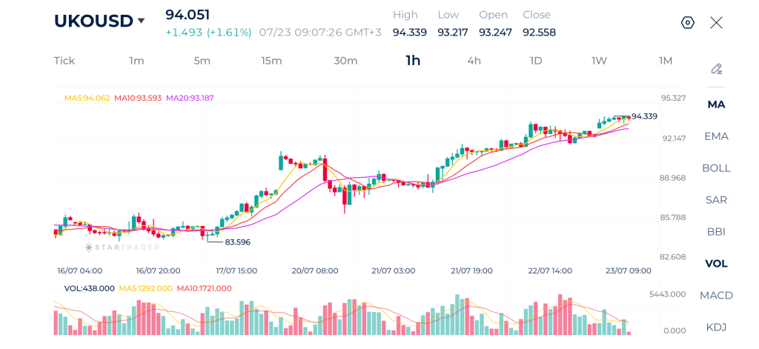Image resolution: width=759 pixels, height=349 pixels.
Task: Click the volume MA5:1292.000 label
Action: tap(146, 288)
